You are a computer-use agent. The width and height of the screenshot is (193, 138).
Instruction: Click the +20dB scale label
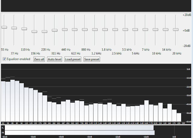click(x=187, y=15)
